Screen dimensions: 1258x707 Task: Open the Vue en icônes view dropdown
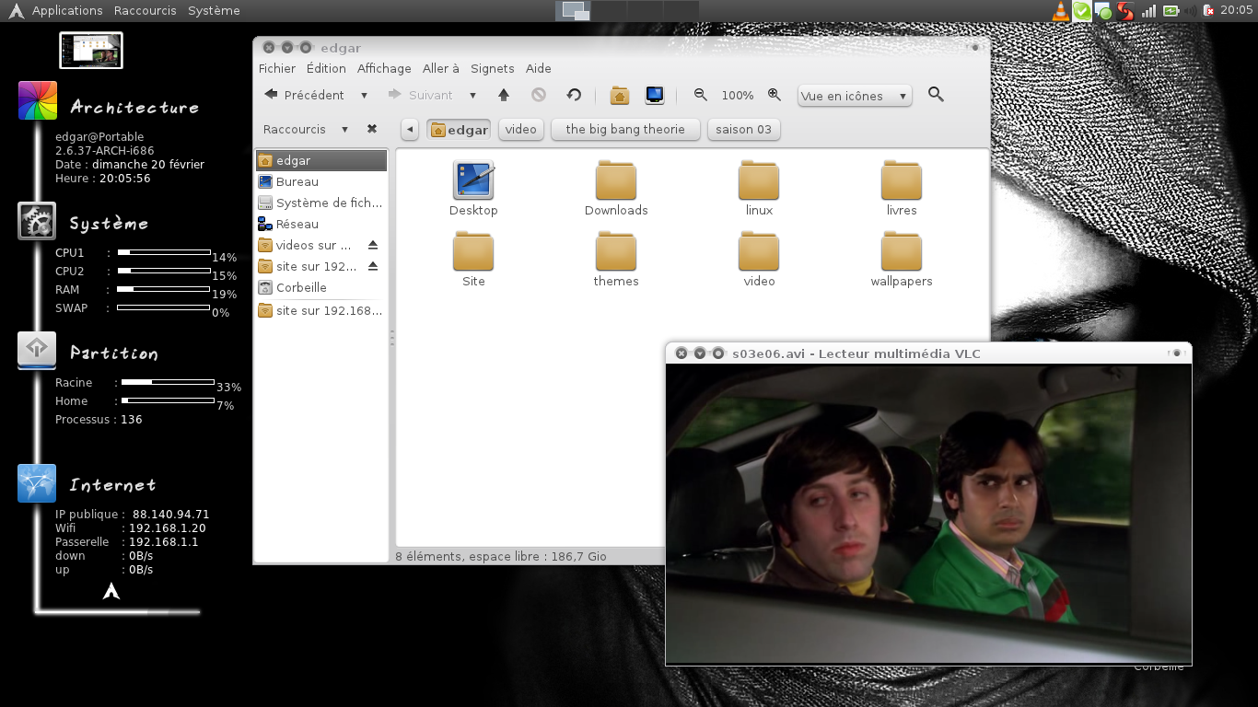click(x=855, y=96)
